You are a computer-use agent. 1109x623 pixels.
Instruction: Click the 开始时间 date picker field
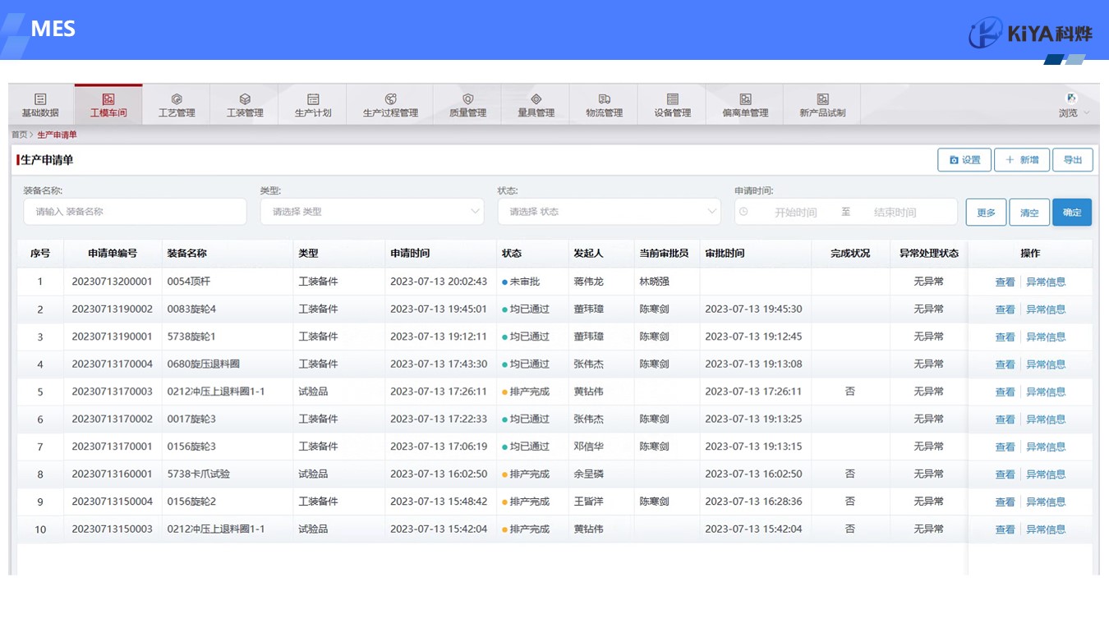(x=794, y=213)
